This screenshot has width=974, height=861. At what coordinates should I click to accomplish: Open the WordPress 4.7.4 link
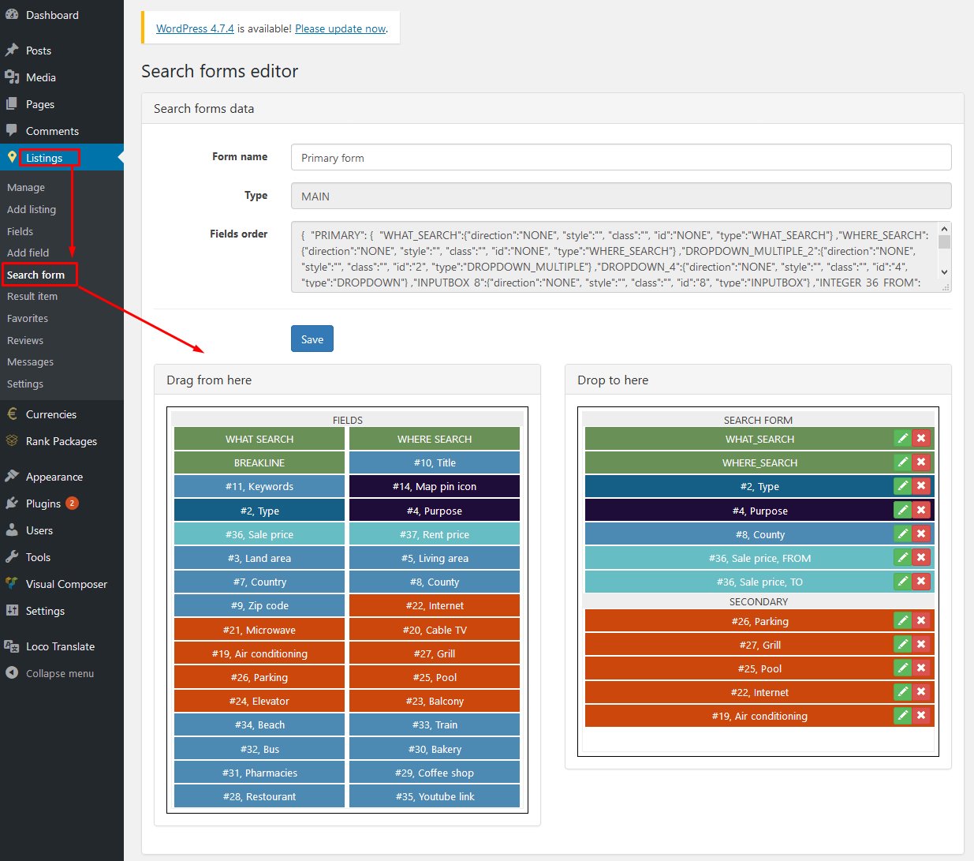195,28
